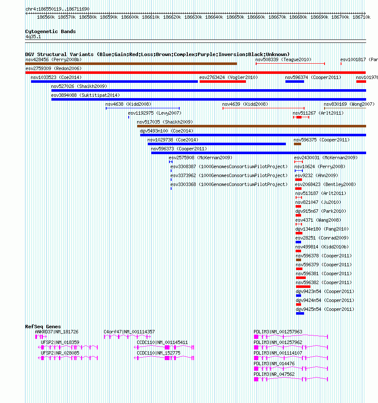
Task: Click nsv596382 (Cooper2011) label
Action: [x=324, y=282]
